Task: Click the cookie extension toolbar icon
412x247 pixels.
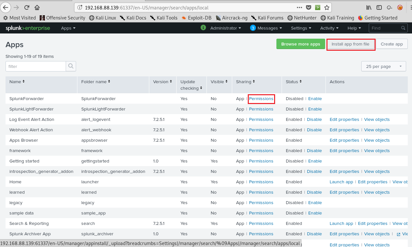Action: click(x=390, y=7)
